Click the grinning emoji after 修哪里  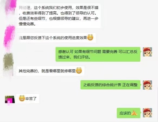79,70
